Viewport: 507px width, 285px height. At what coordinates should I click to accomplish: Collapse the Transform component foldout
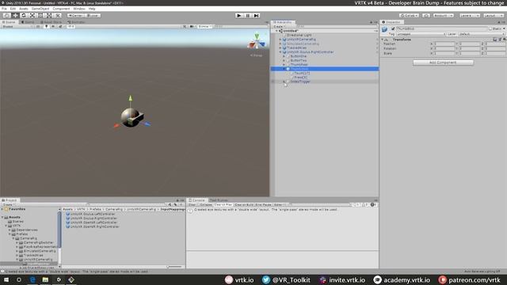click(x=383, y=40)
